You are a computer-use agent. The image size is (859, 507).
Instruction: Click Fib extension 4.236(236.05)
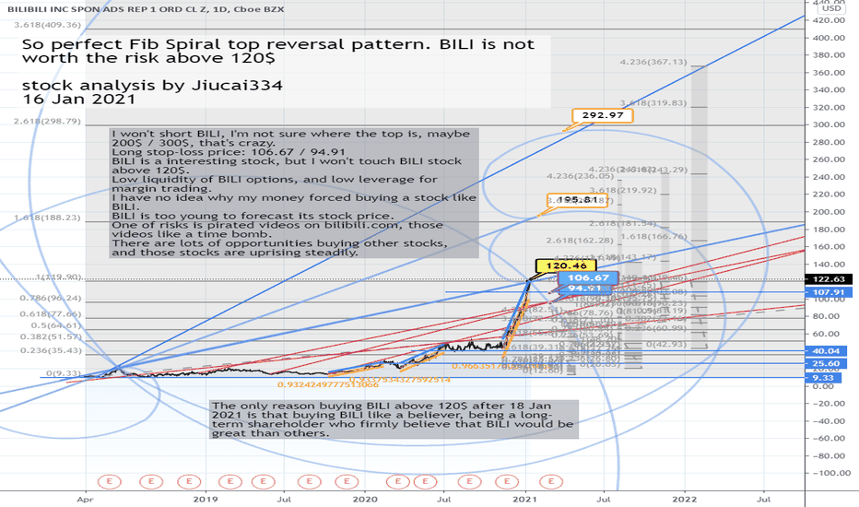coord(580,176)
